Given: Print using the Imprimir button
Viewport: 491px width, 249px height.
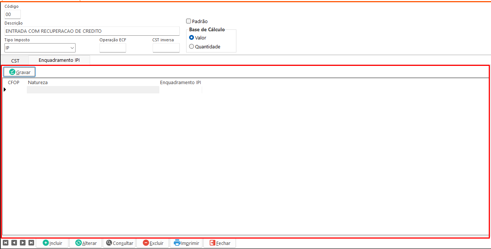Looking at the screenshot, I should (186, 243).
